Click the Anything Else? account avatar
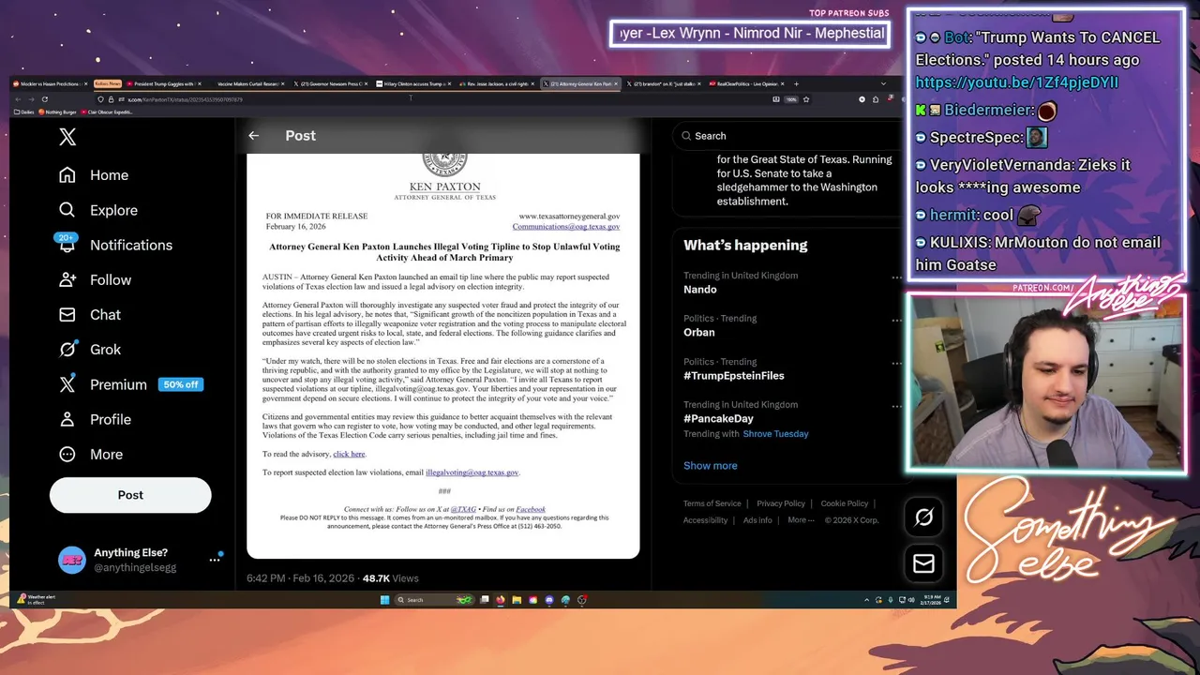This screenshot has height=675, width=1200. [x=72, y=560]
